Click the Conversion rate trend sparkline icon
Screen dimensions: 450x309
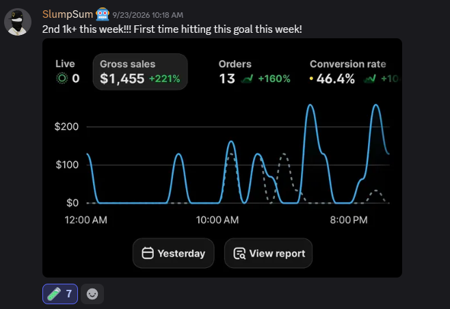click(369, 79)
